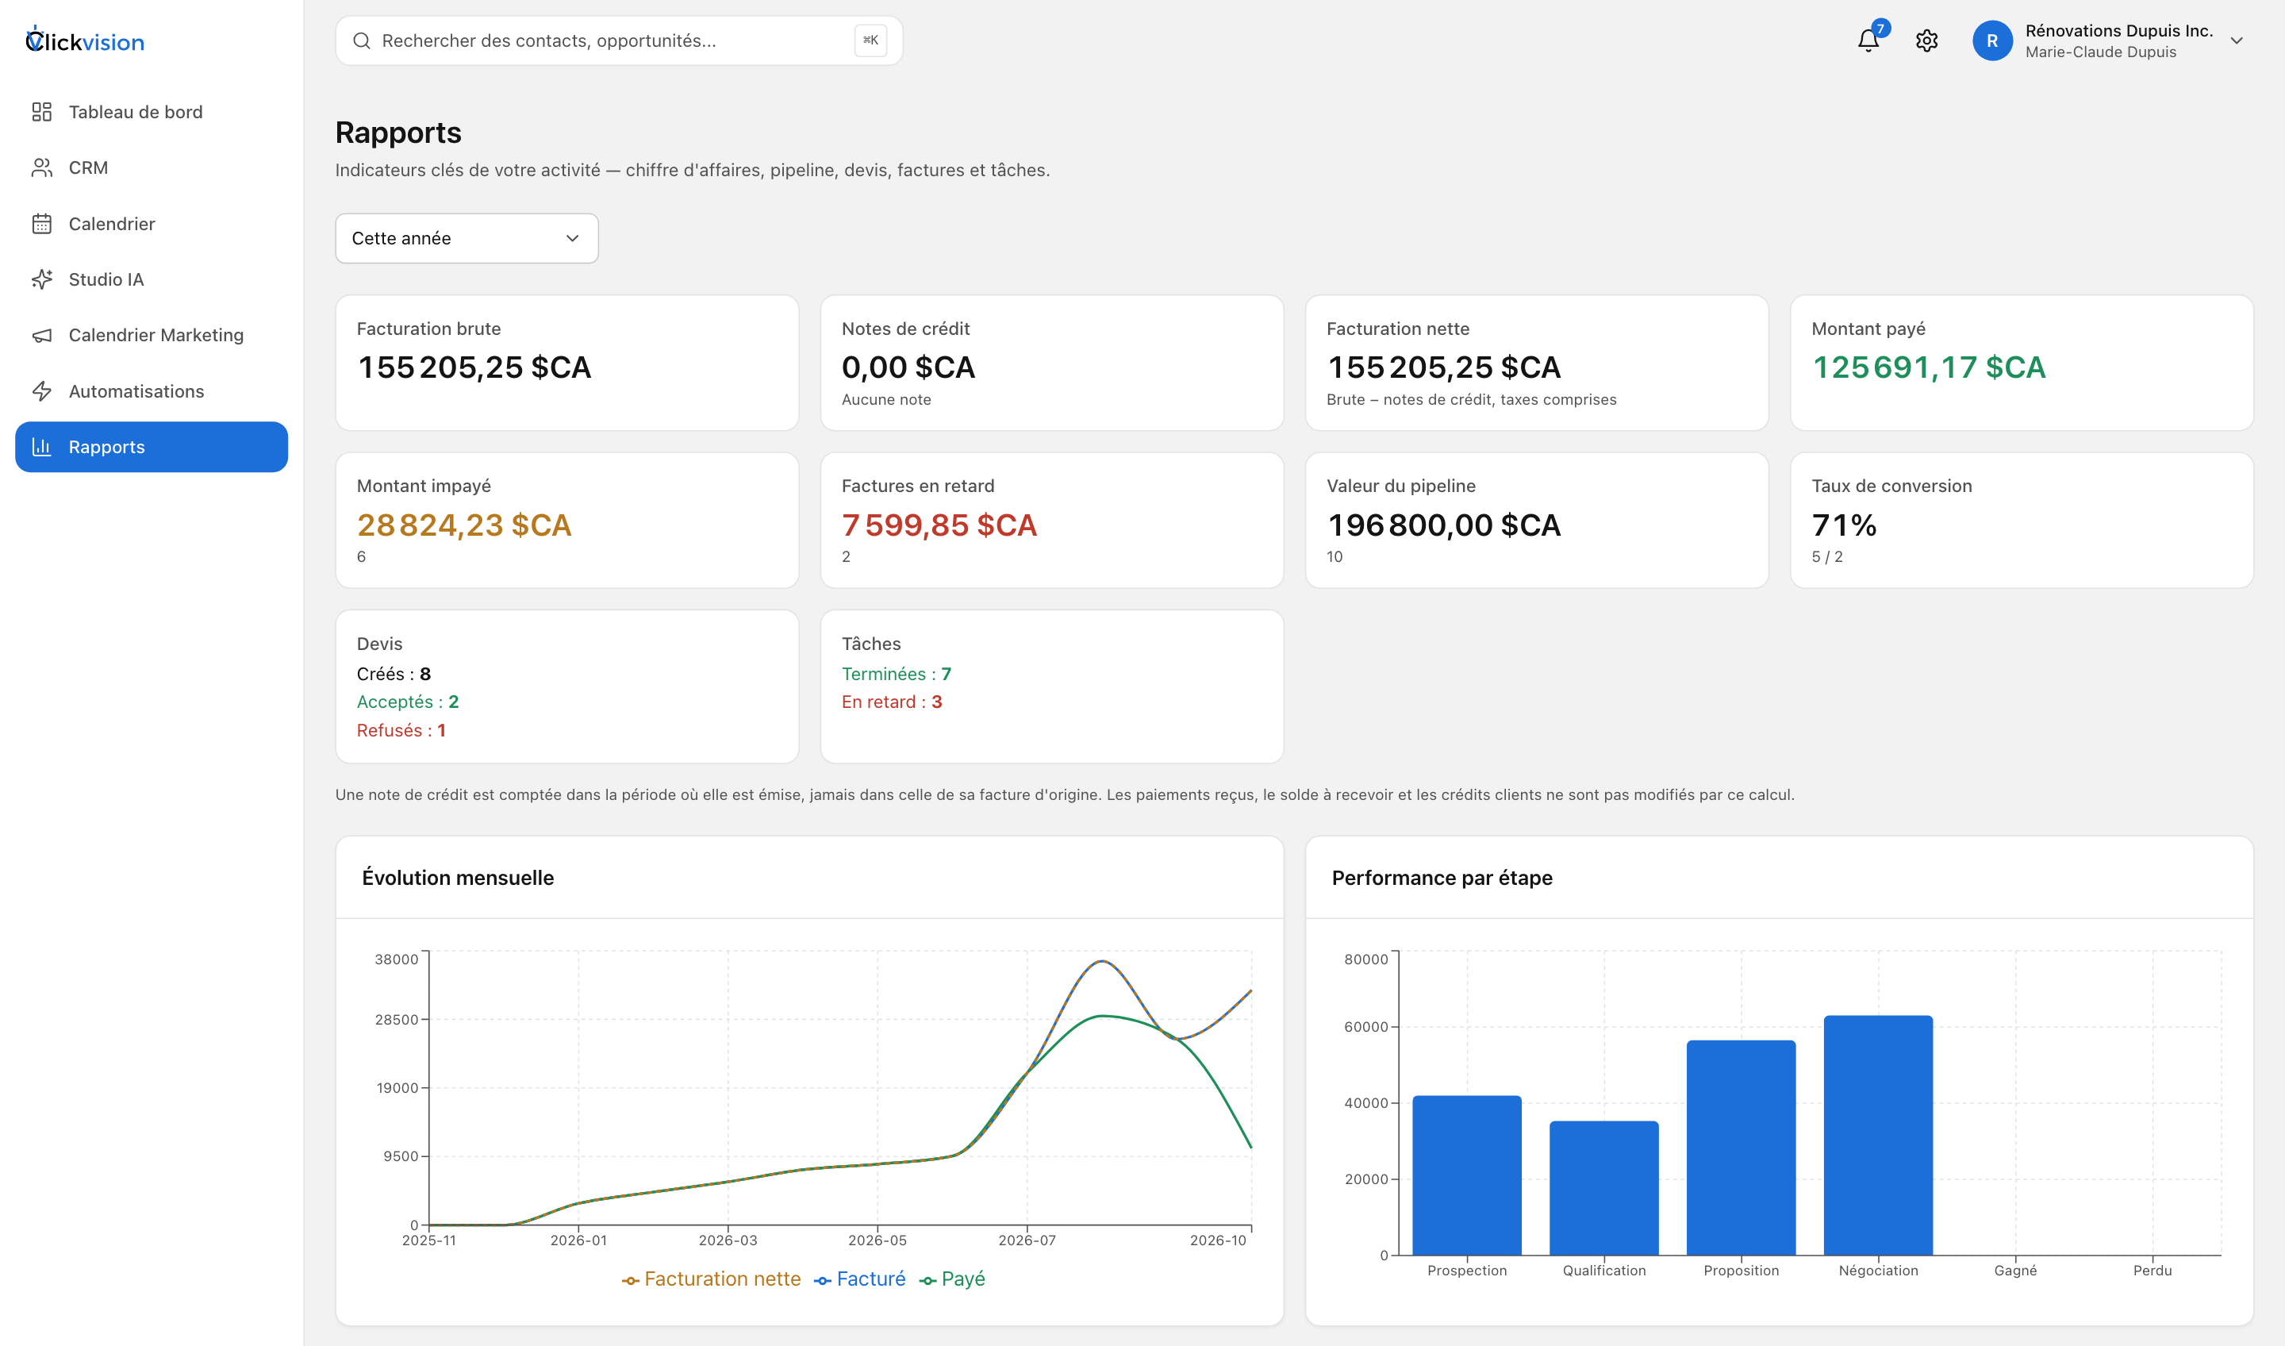
Task: Click the Automatisations lightning icon
Action: [x=42, y=392]
